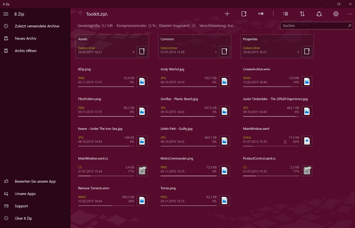
Task: Click the select-all checklist icon
Action: pos(285,14)
